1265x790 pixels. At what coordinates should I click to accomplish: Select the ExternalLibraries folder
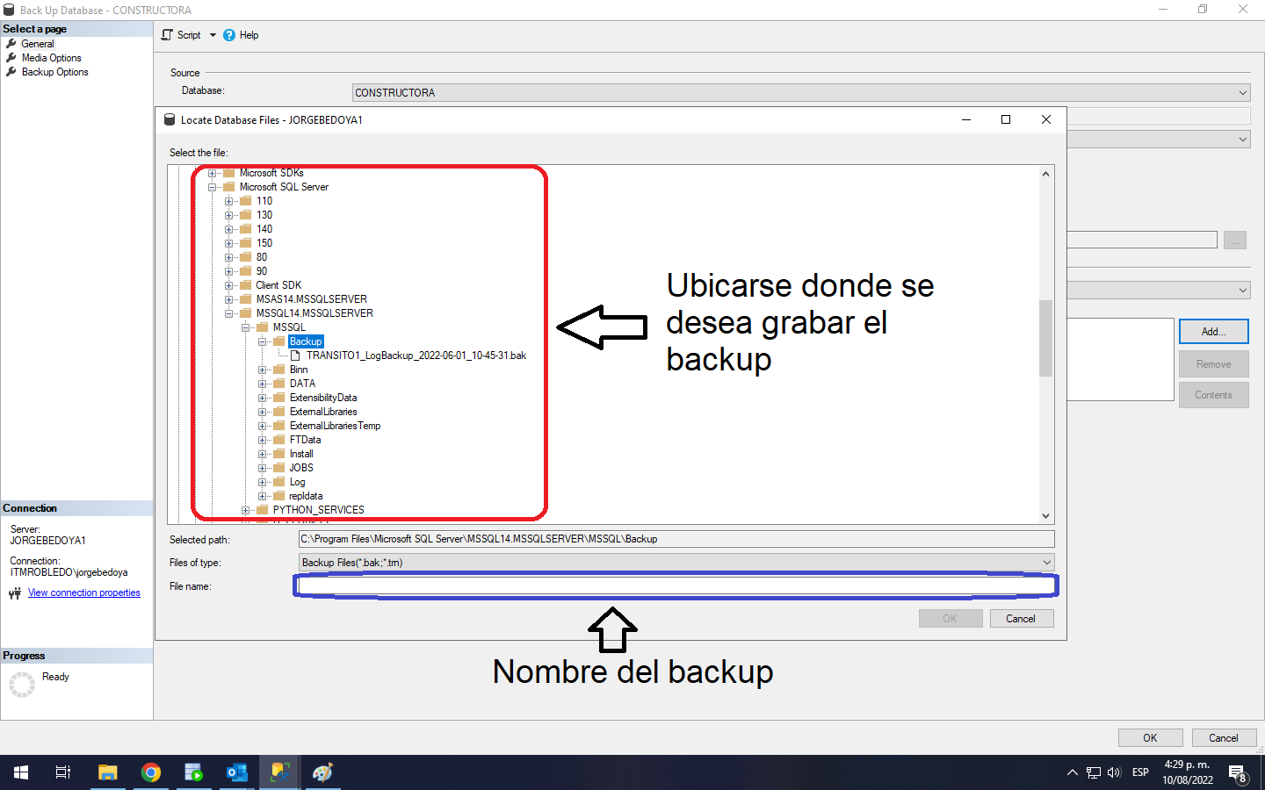[x=323, y=412]
